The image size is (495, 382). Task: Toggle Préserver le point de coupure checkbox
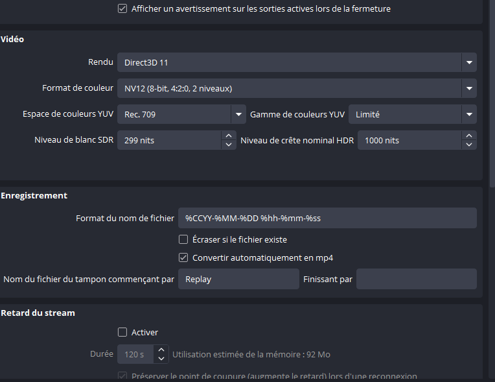(x=122, y=376)
